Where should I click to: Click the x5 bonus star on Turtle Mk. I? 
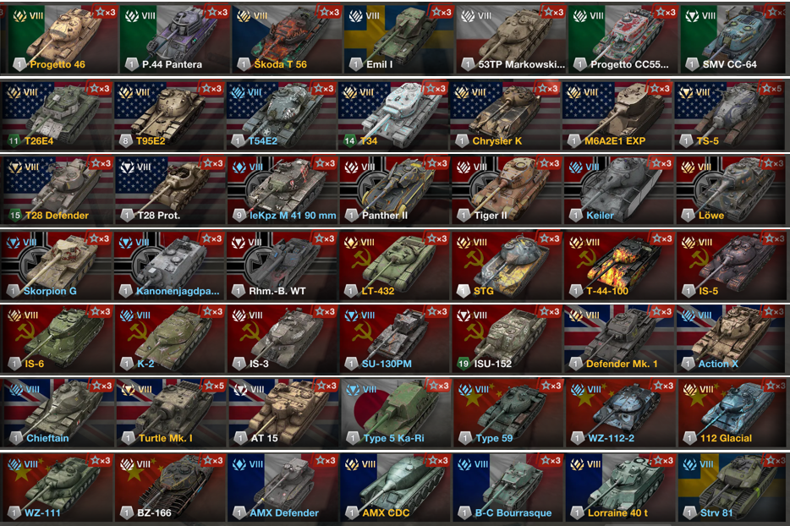point(214,386)
